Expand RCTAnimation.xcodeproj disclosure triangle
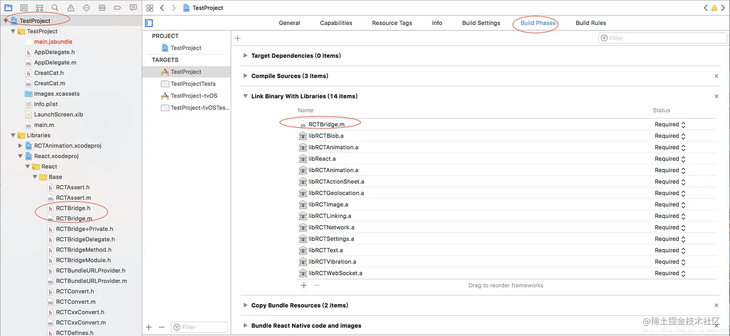 [20, 146]
